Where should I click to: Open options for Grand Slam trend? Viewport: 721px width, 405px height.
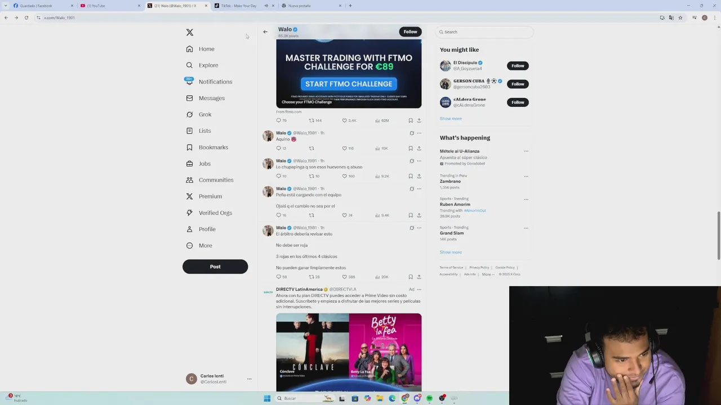coord(526,228)
